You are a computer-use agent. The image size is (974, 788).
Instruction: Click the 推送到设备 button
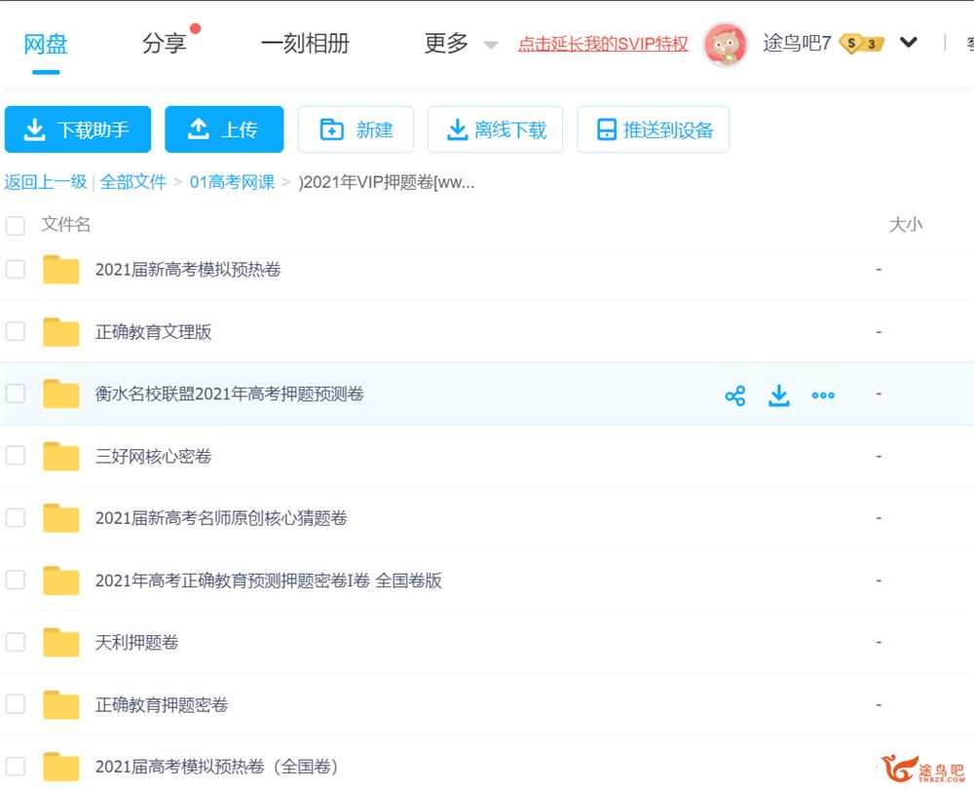[653, 130]
